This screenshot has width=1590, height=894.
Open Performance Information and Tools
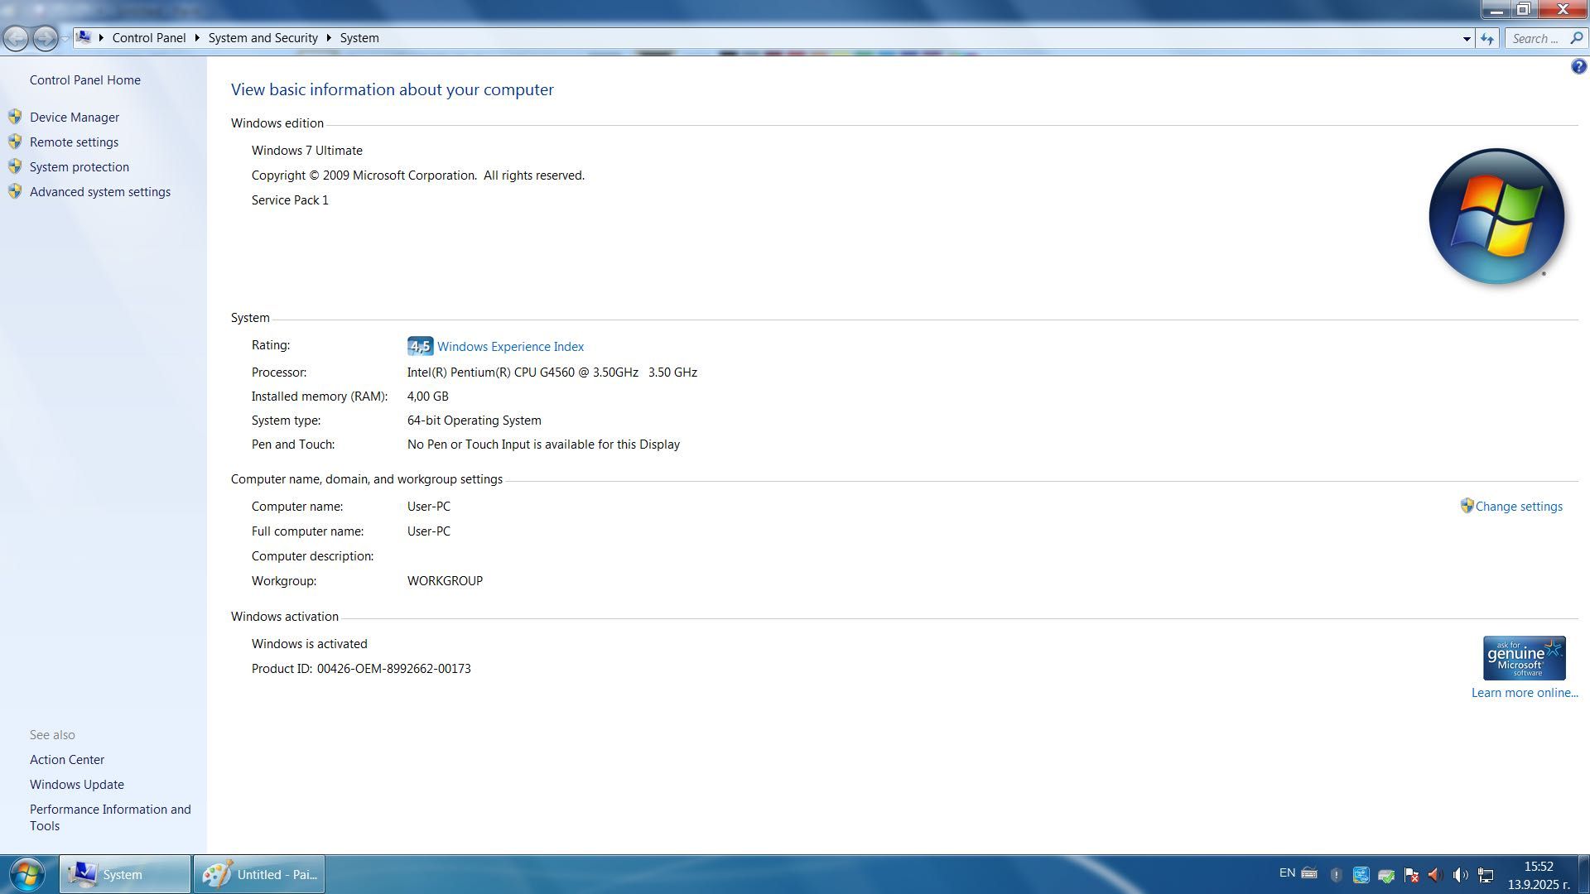coord(110,818)
